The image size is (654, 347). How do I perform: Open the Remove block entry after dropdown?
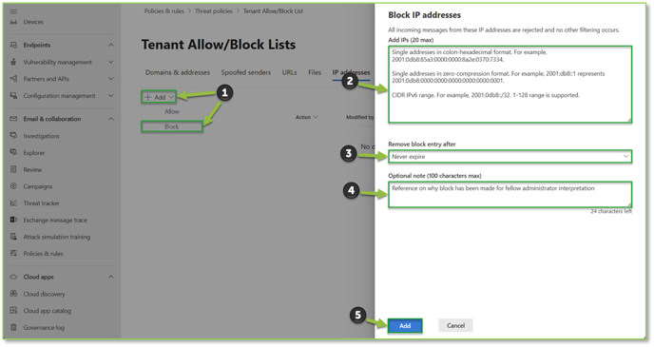click(510, 157)
